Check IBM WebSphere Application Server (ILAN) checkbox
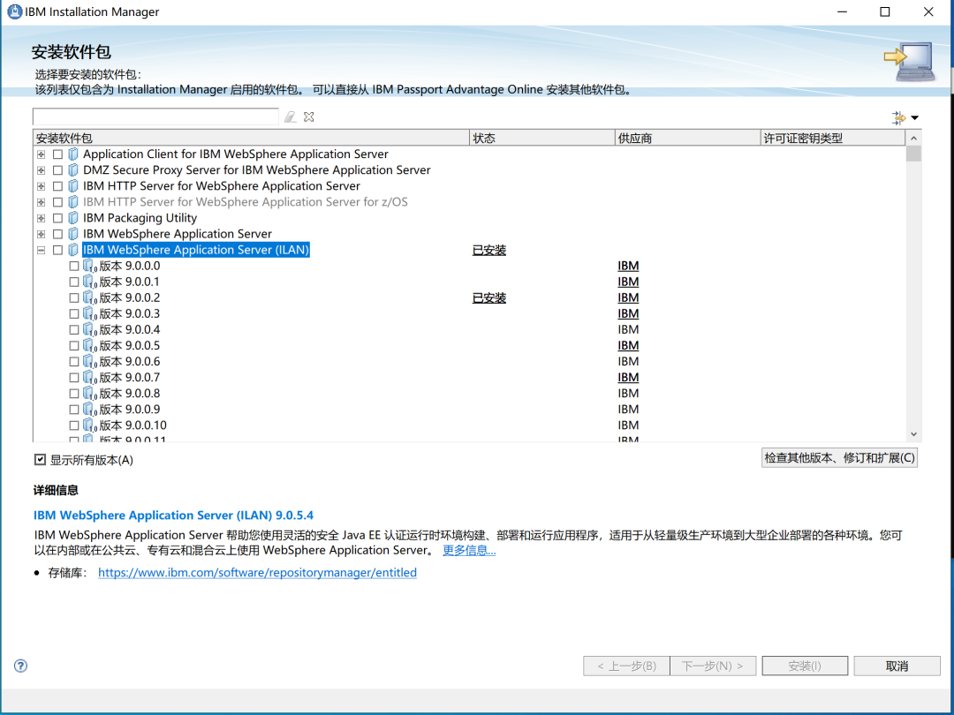Image resolution: width=954 pixels, height=715 pixels. point(57,250)
